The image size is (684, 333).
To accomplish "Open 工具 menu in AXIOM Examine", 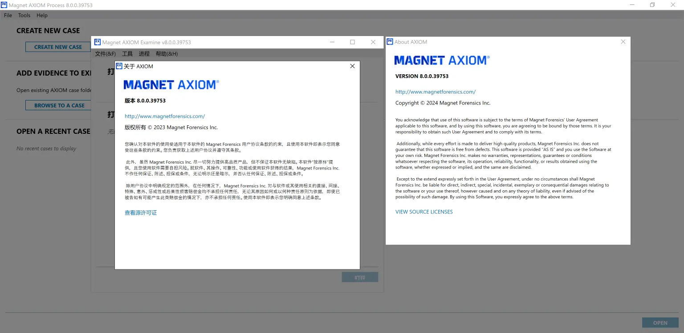I will tap(127, 54).
